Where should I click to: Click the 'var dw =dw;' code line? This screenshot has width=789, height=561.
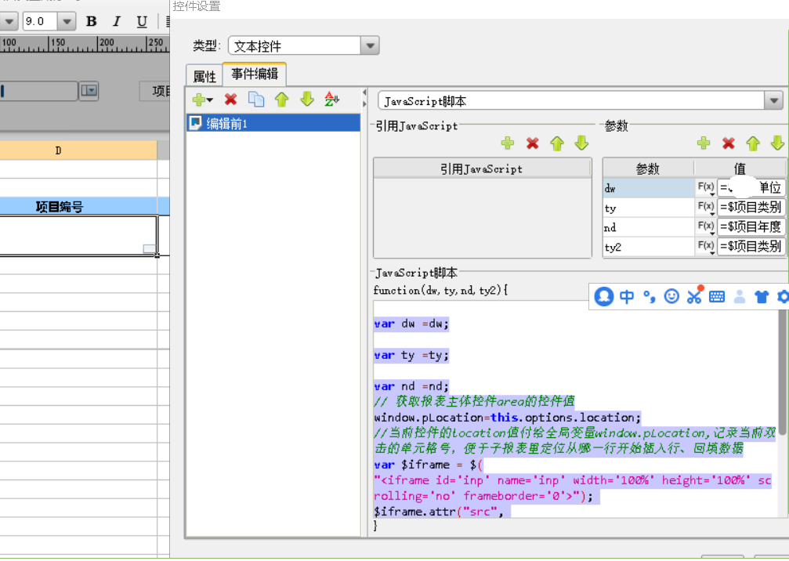point(411,324)
